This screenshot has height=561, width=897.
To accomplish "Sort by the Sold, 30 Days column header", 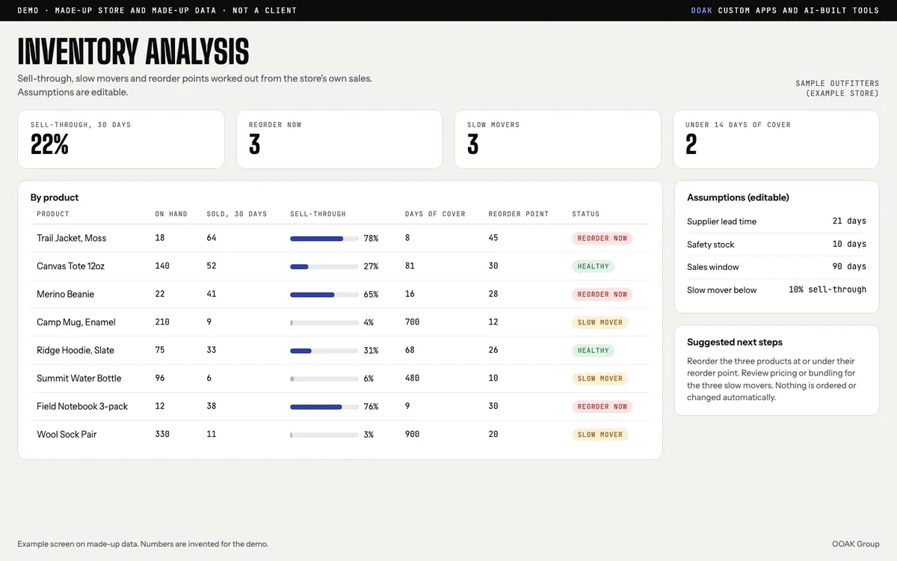I will [x=237, y=214].
